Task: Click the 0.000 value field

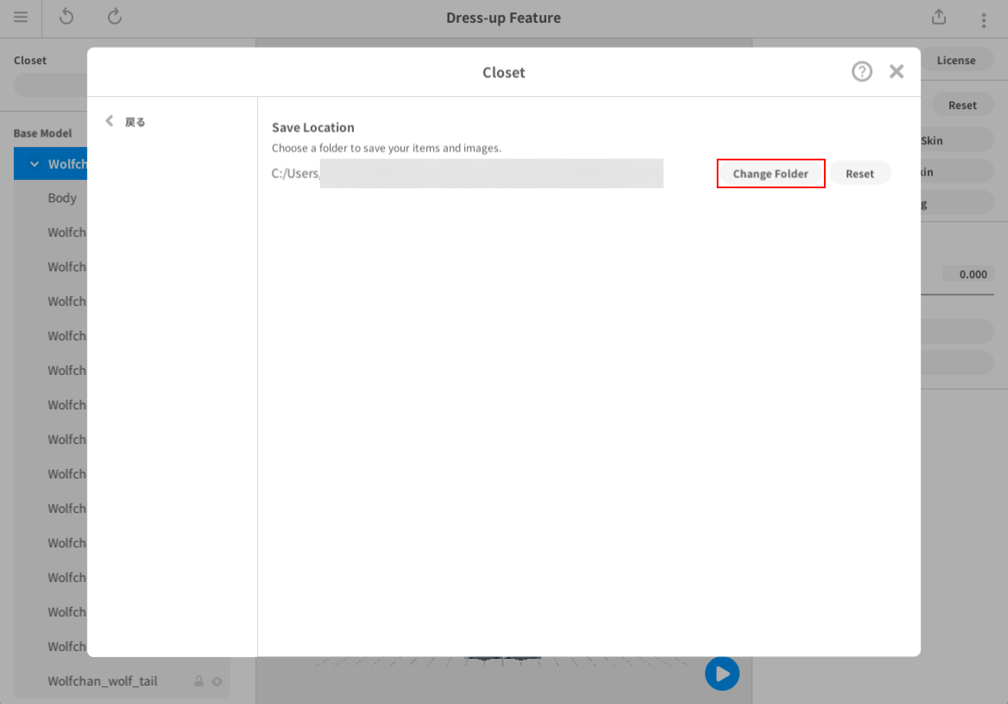Action: click(968, 274)
